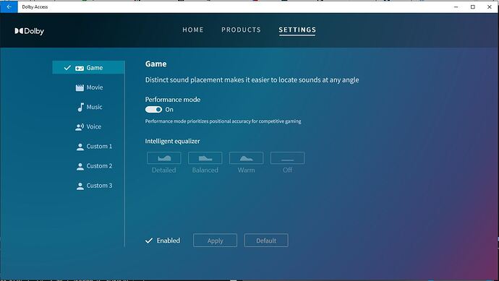The height and width of the screenshot is (281, 499).
Task: Switch to the PRODUCTS tab
Action: (242, 30)
